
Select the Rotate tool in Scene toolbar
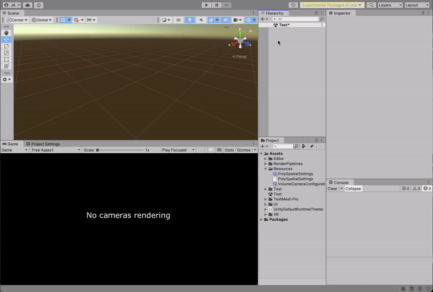6,46
